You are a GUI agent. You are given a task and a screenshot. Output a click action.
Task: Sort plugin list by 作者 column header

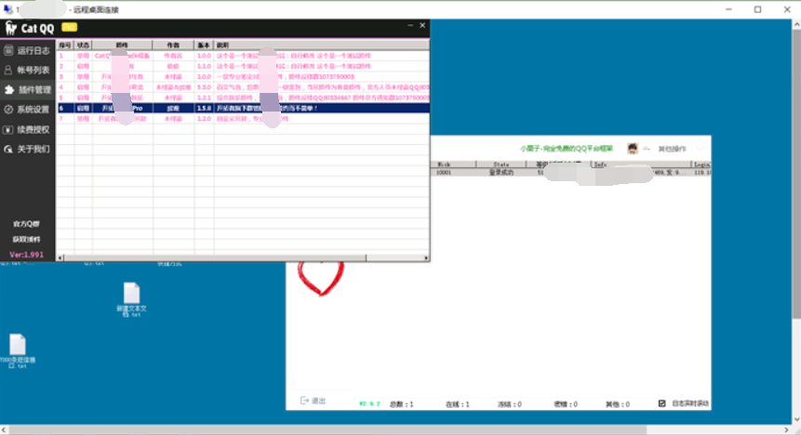click(x=172, y=44)
